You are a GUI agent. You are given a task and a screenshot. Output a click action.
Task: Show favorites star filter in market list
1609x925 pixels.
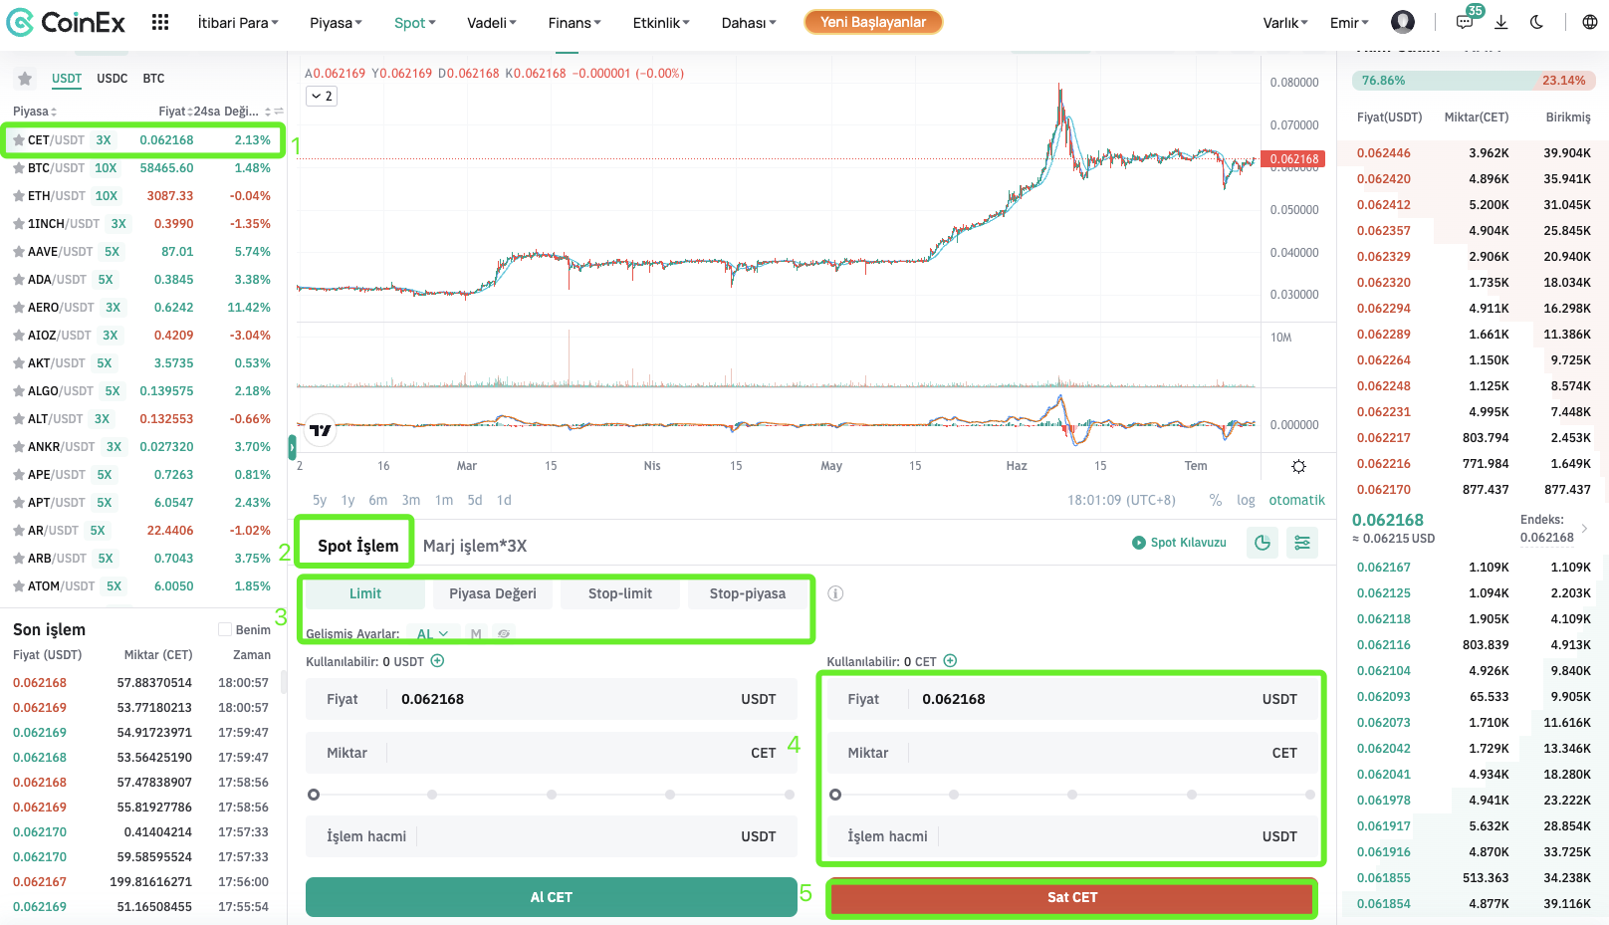[25, 79]
